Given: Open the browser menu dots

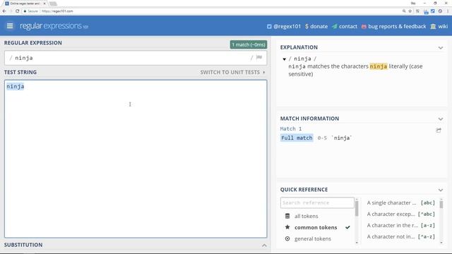Looking at the screenshot, I should [448, 11].
